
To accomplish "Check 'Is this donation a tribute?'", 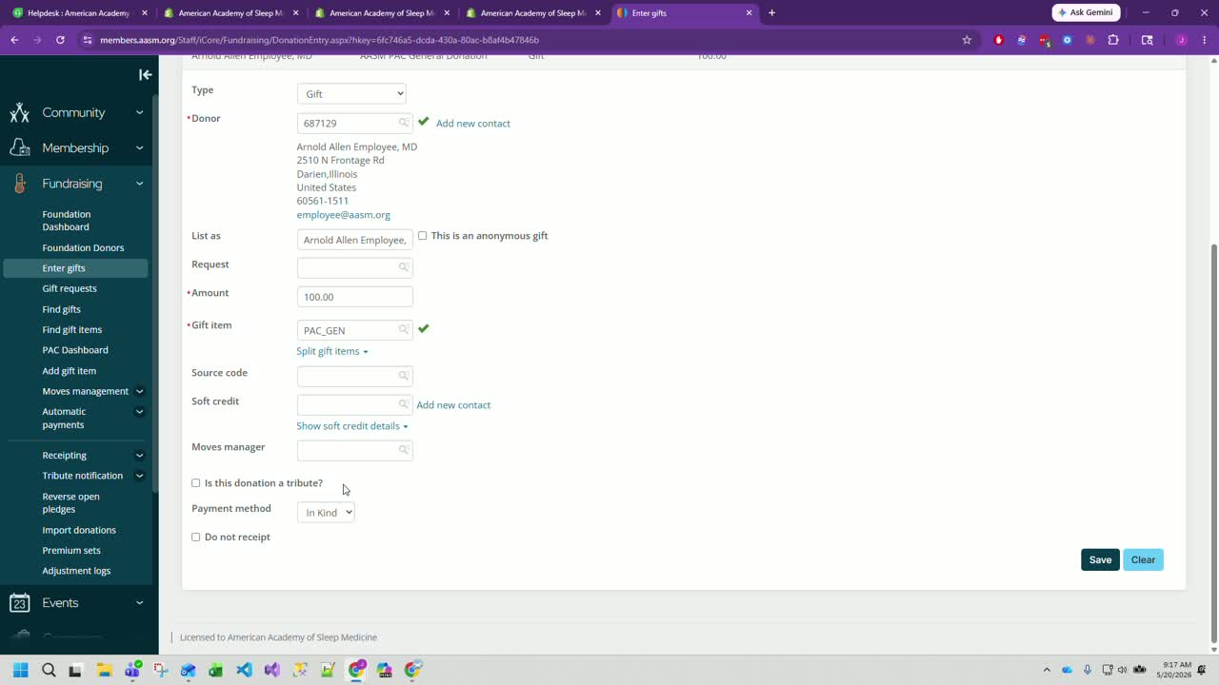I will click(196, 483).
